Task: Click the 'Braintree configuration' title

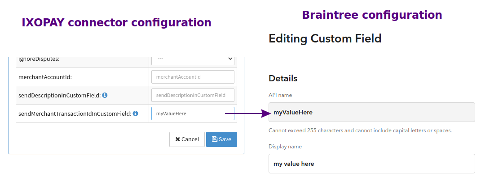Action: click(x=372, y=15)
